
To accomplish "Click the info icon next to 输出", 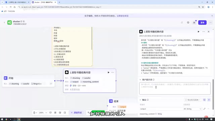I will pyautogui.click(x=148, y=100).
